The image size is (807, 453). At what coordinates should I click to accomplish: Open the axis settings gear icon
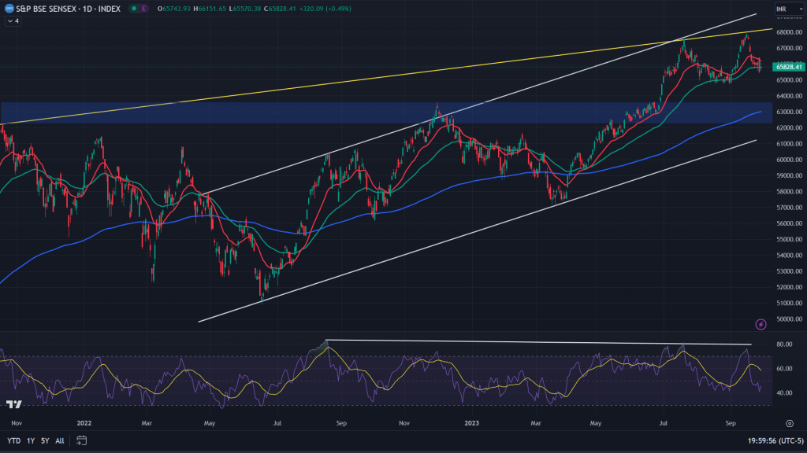[790, 423]
